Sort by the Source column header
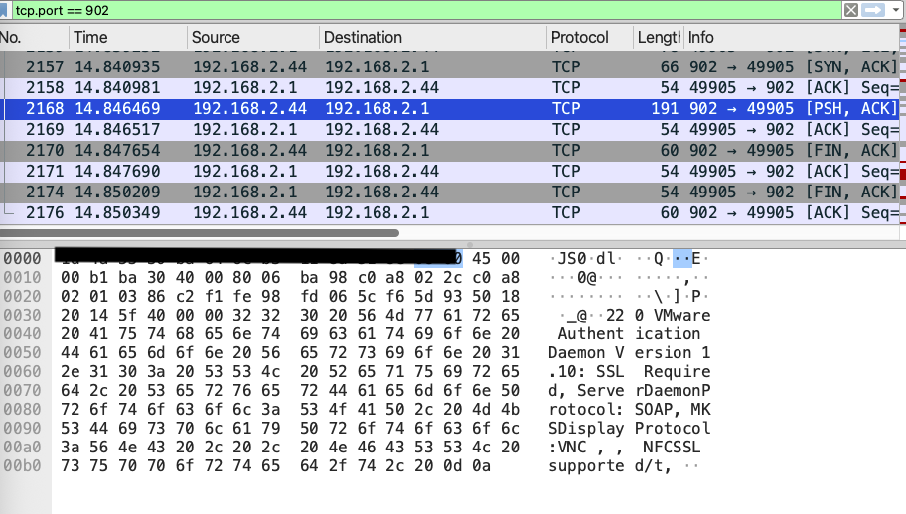Screen dimensions: 906x514 [252, 37]
